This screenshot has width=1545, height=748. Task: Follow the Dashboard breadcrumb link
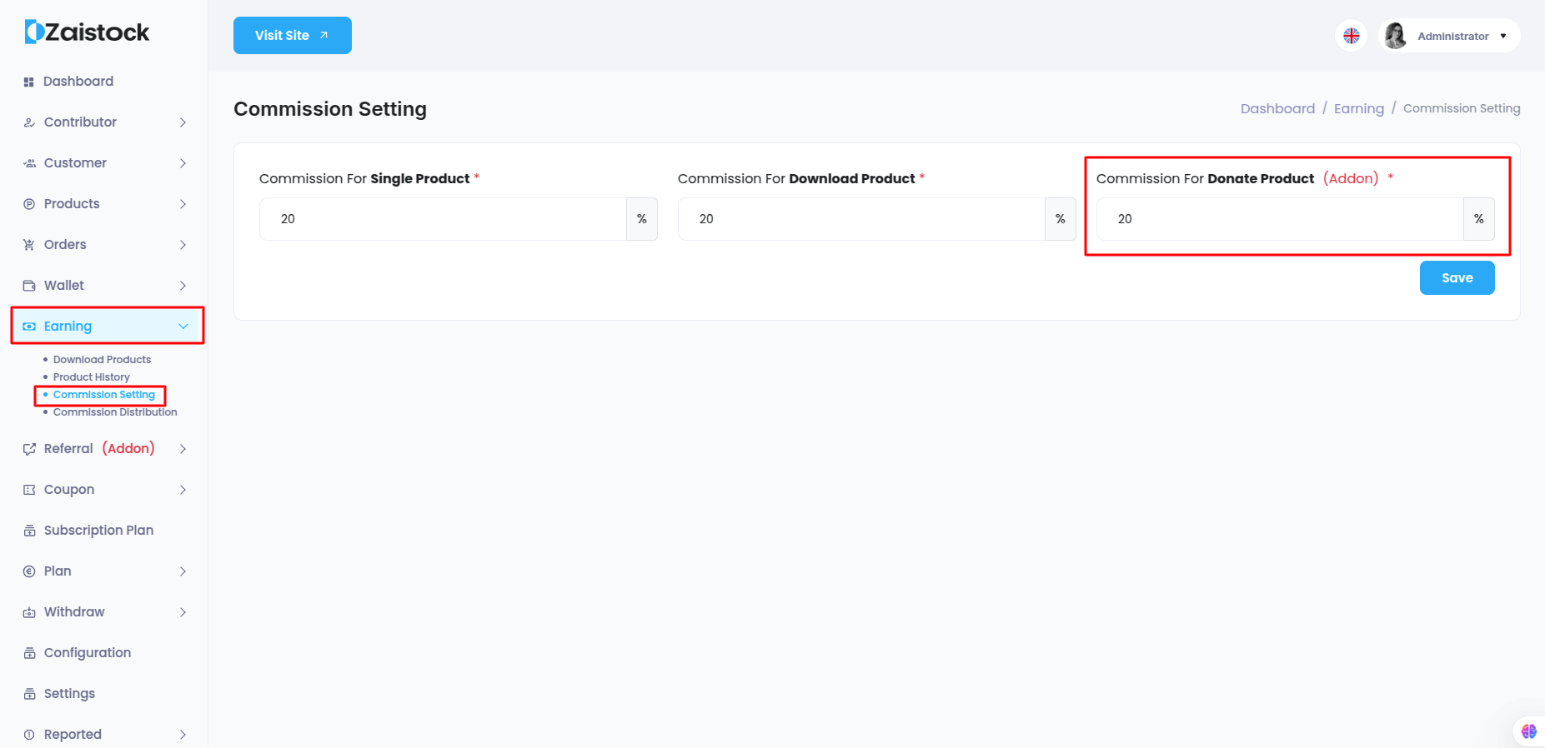1277,108
